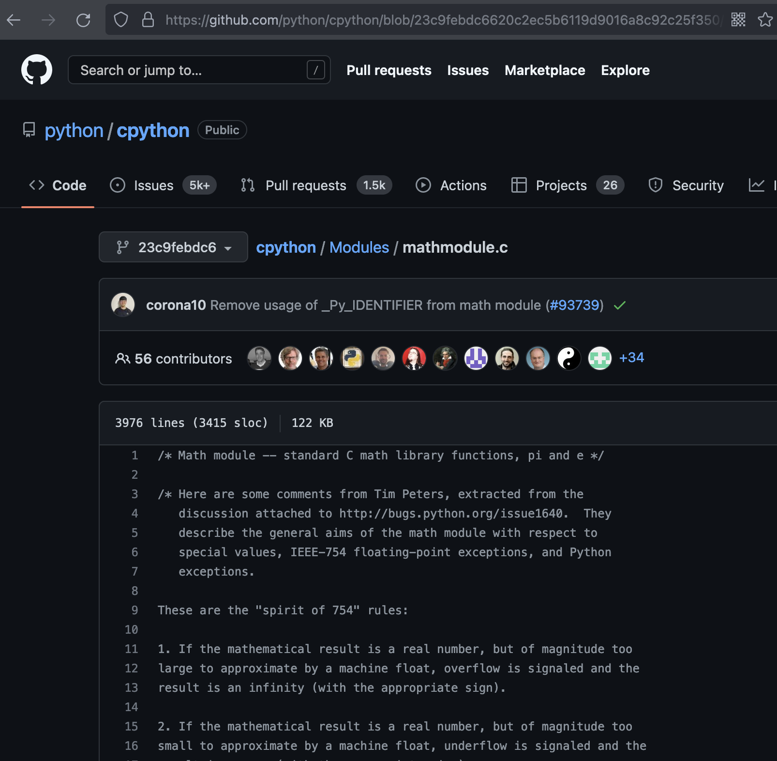This screenshot has height=761, width=777.
Task: Click line number 9 in the code
Action: pyautogui.click(x=134, y=610)
